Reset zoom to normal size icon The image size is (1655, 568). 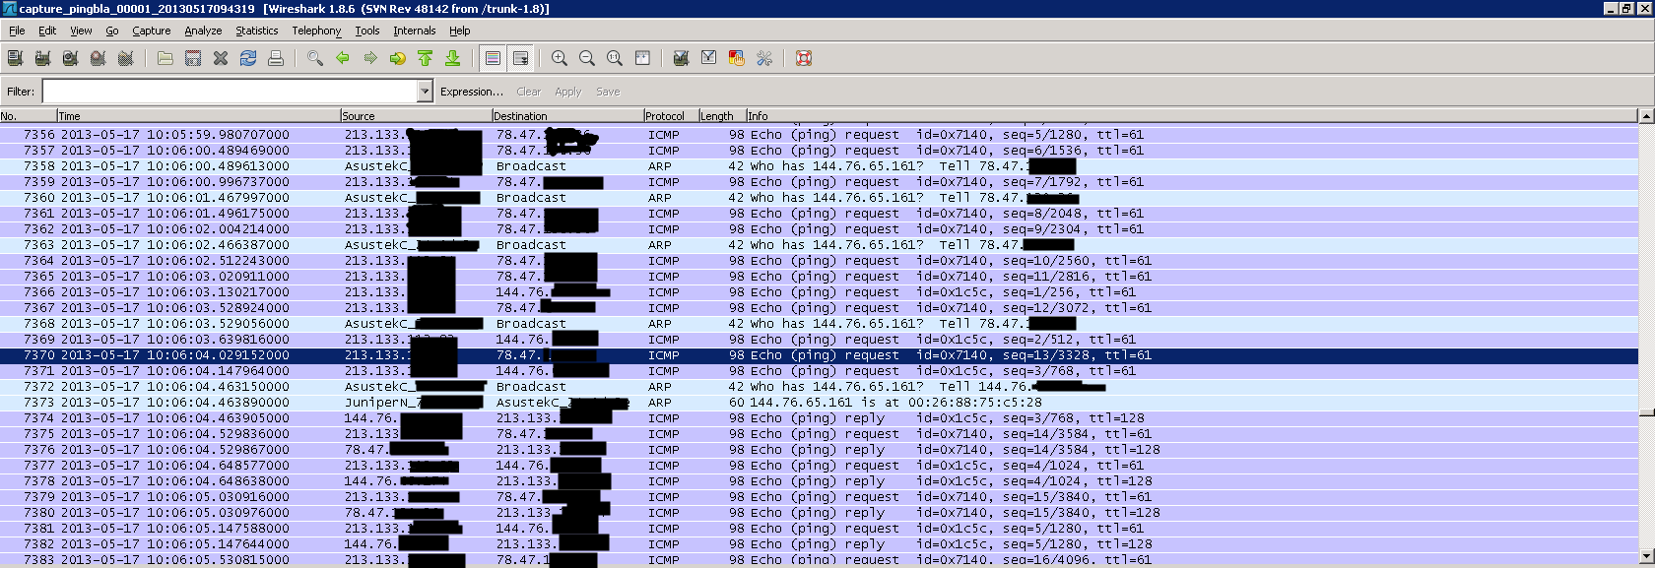click(615, 59)
